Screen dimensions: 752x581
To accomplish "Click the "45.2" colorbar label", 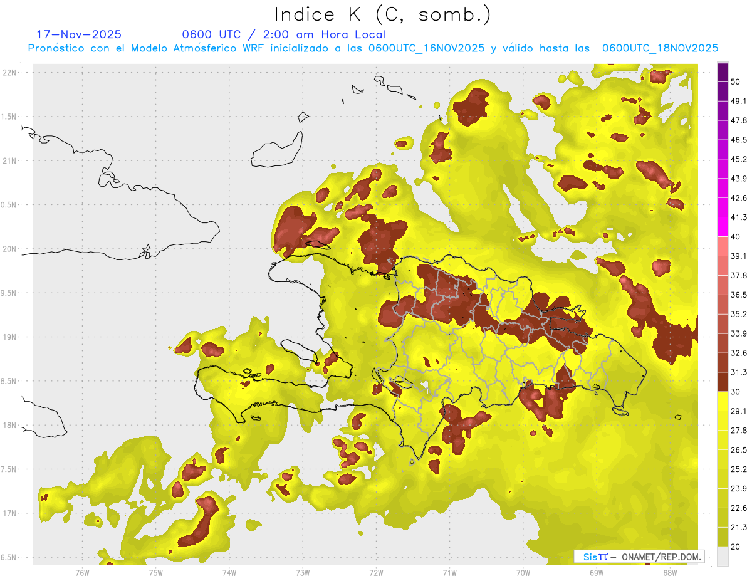I will pos(739,159).
